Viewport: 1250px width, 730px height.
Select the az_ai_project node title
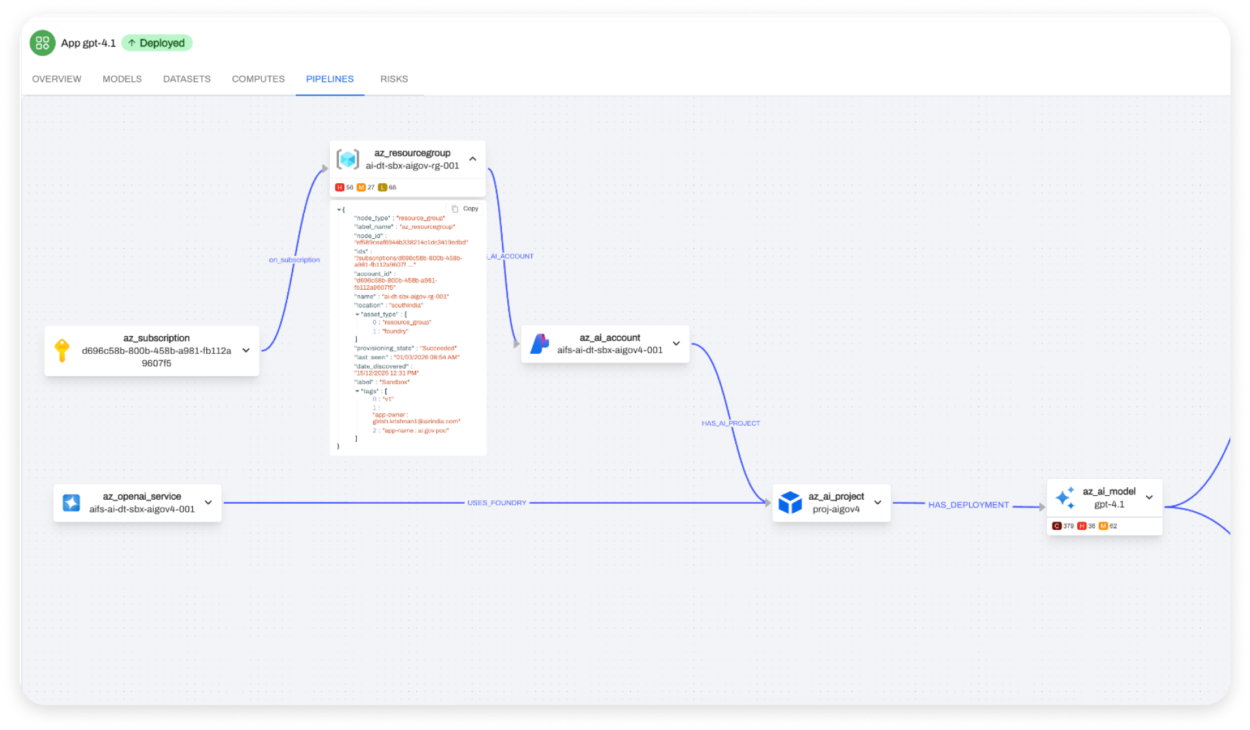click(836, 496)
